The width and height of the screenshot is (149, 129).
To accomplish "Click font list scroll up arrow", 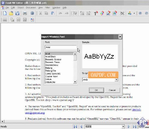I will (x=75, y=54).
